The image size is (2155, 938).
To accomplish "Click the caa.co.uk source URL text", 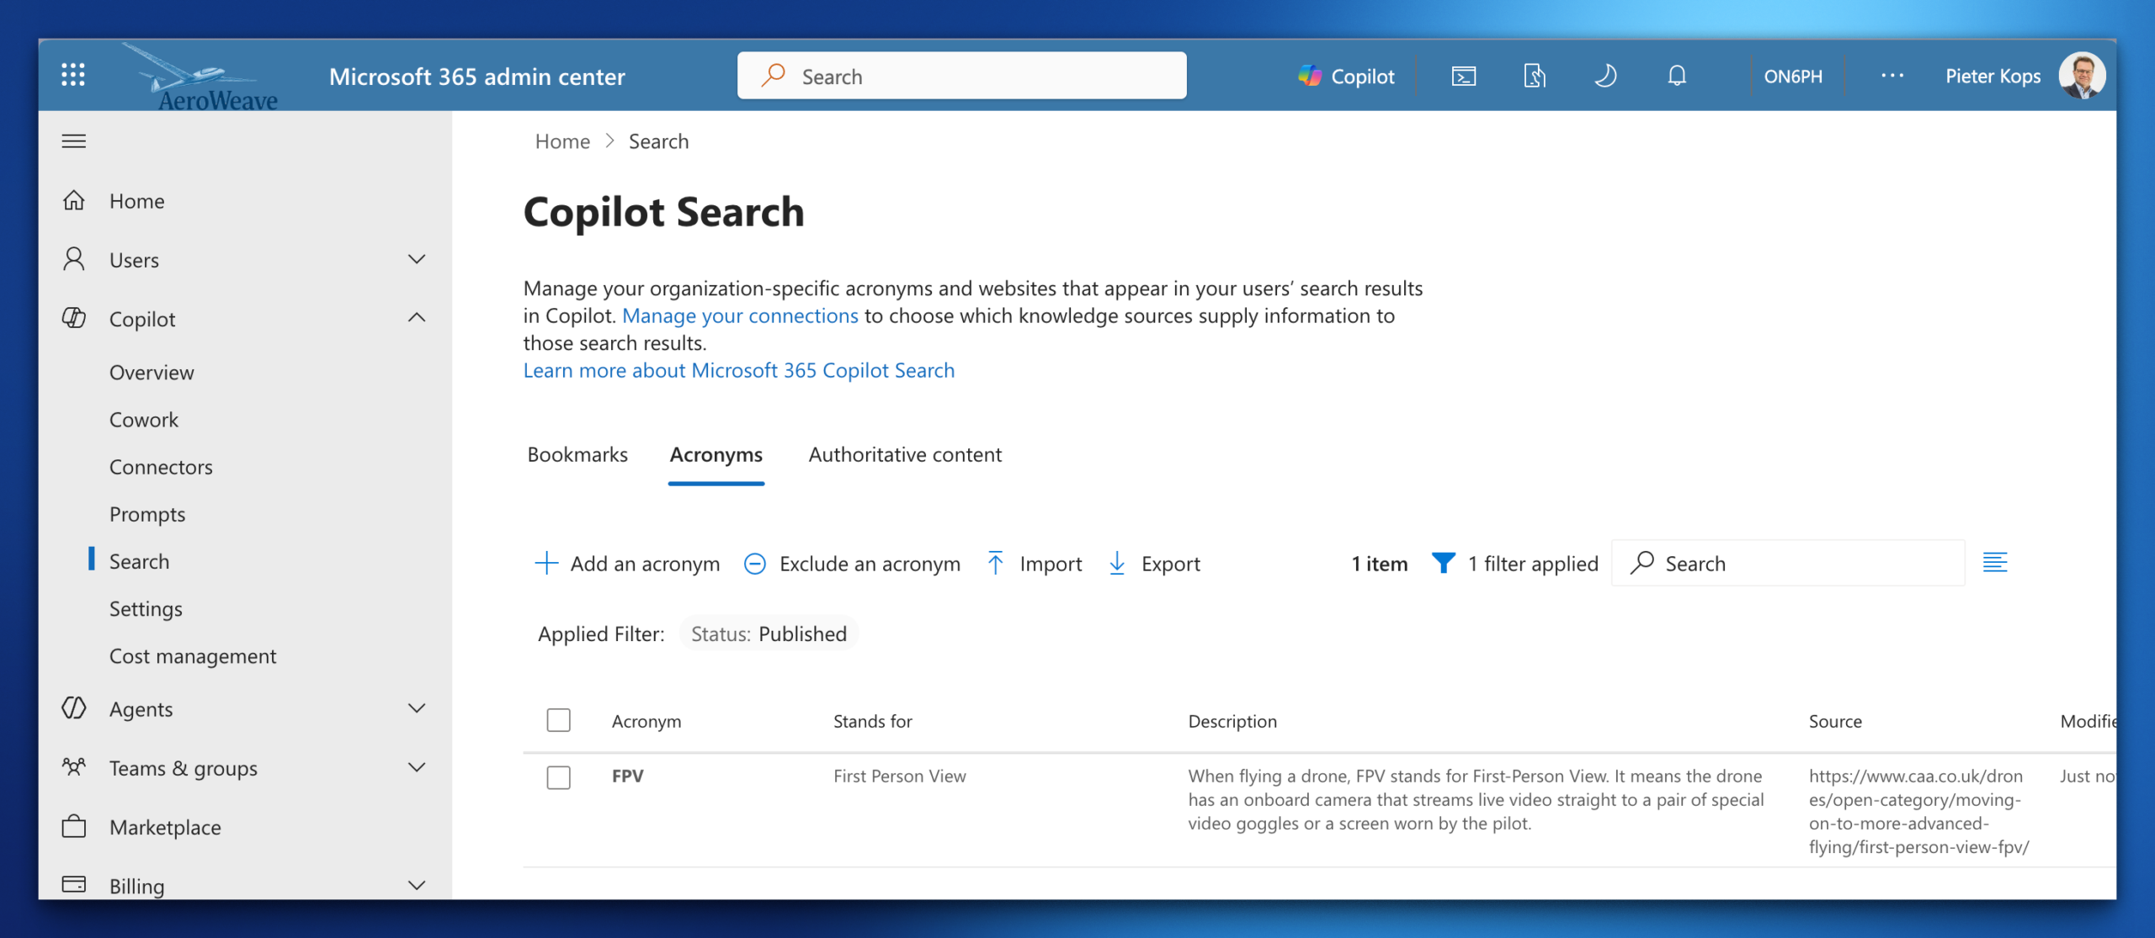I will point(1918,811).
